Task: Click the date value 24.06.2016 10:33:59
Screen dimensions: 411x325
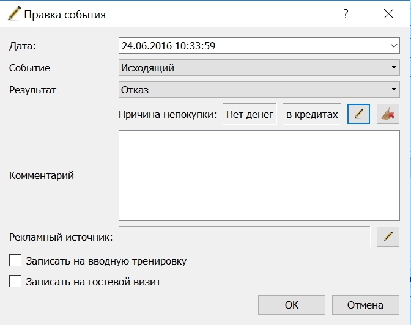Action: pos(169,46)
